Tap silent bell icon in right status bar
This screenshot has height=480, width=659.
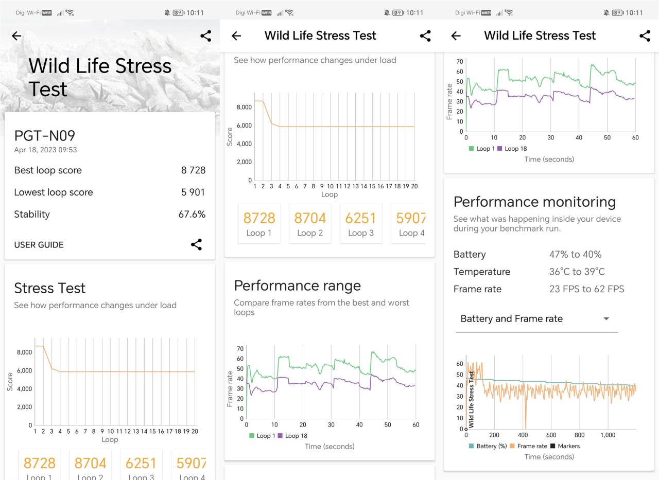coord(606,12)
